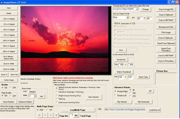Click LoadMulti Page
This screenshot has width=180, height=119.
(78, 110)
